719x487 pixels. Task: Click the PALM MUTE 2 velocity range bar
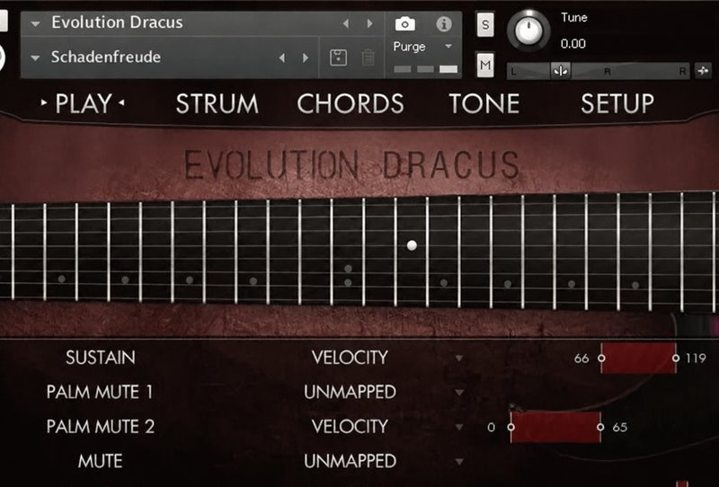555,427
